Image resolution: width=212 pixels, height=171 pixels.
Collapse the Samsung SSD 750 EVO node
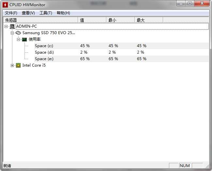pos(12,33)
